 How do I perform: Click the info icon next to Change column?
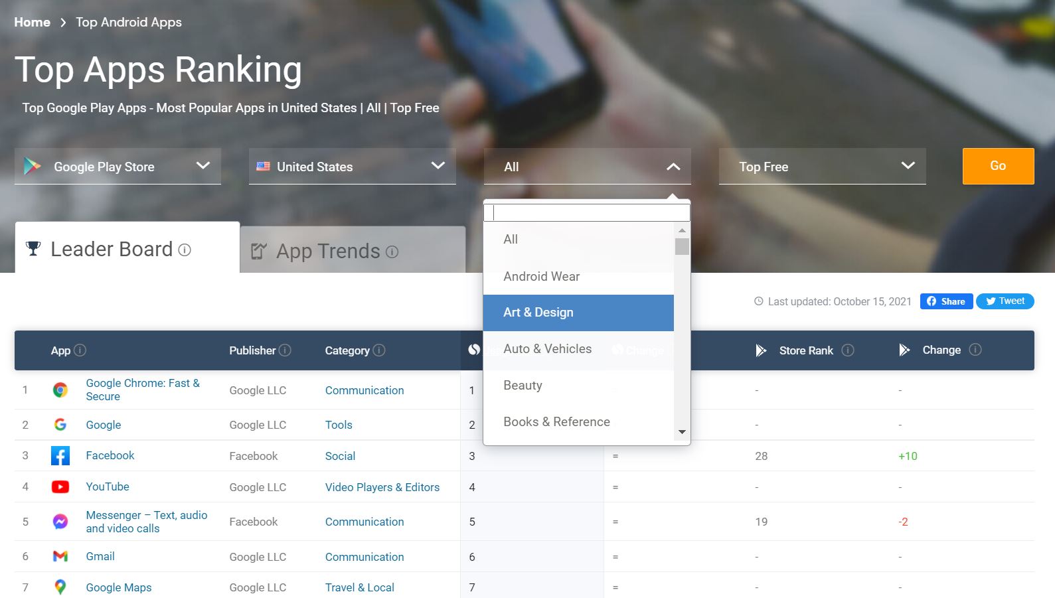coord(975,349)
